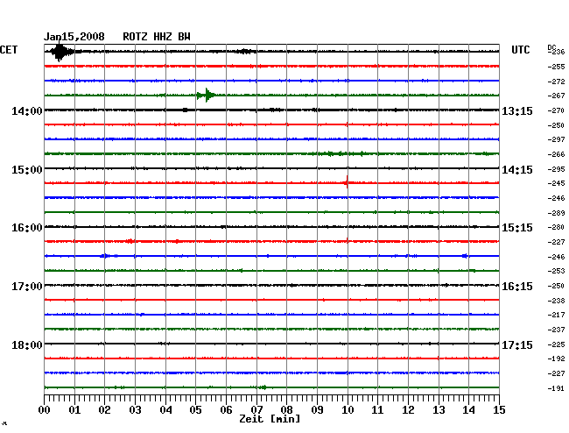569x433 pixels.
Task: Select the 05 minute axis tick label
Action: [195, 410]
